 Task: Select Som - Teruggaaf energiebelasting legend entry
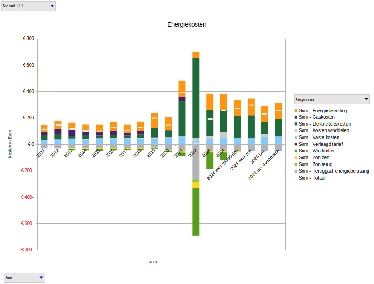click(334, 171)
